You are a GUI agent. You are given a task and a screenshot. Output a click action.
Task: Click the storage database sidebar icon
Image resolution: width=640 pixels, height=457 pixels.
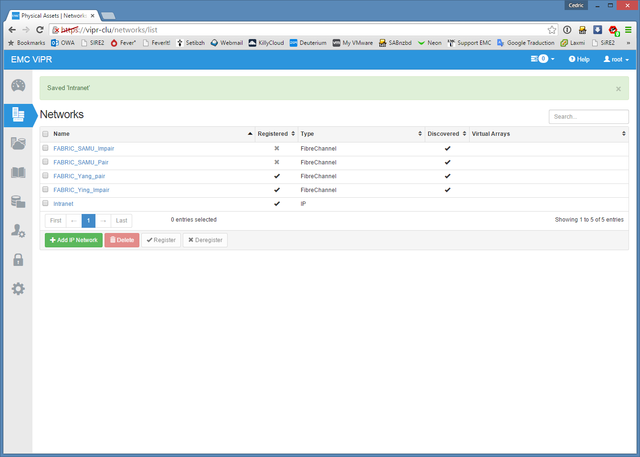18,202
